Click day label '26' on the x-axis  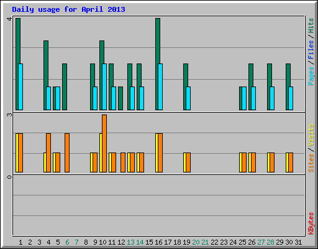[252, 242]
